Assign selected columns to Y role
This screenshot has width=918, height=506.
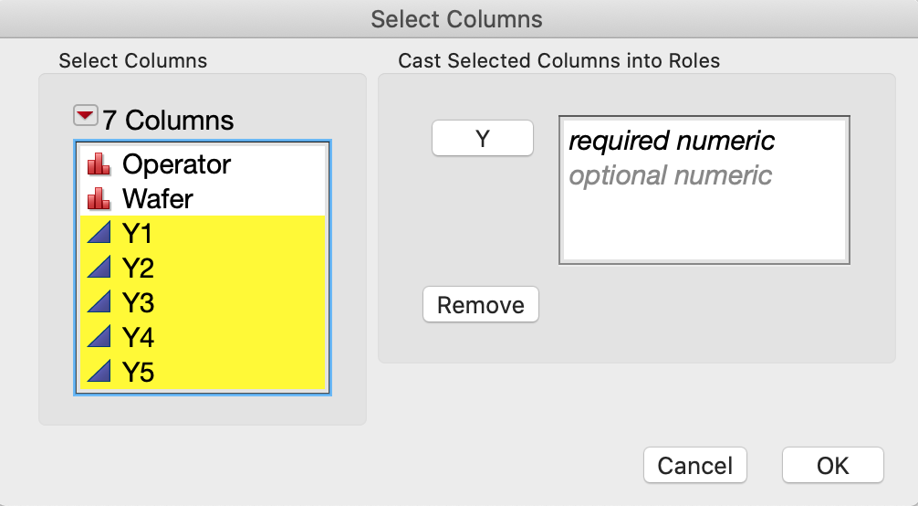pos(482,139)
